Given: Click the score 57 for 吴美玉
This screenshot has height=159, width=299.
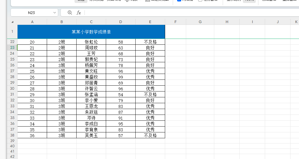Looking at the screenshot, I should 121,135.
